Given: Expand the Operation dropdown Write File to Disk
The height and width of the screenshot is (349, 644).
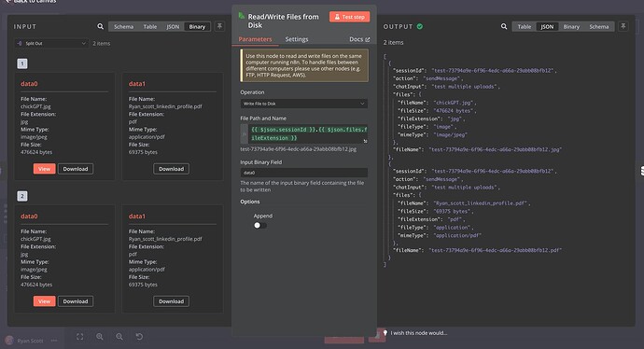Looking at the screenshot, I should click(304, 104).
